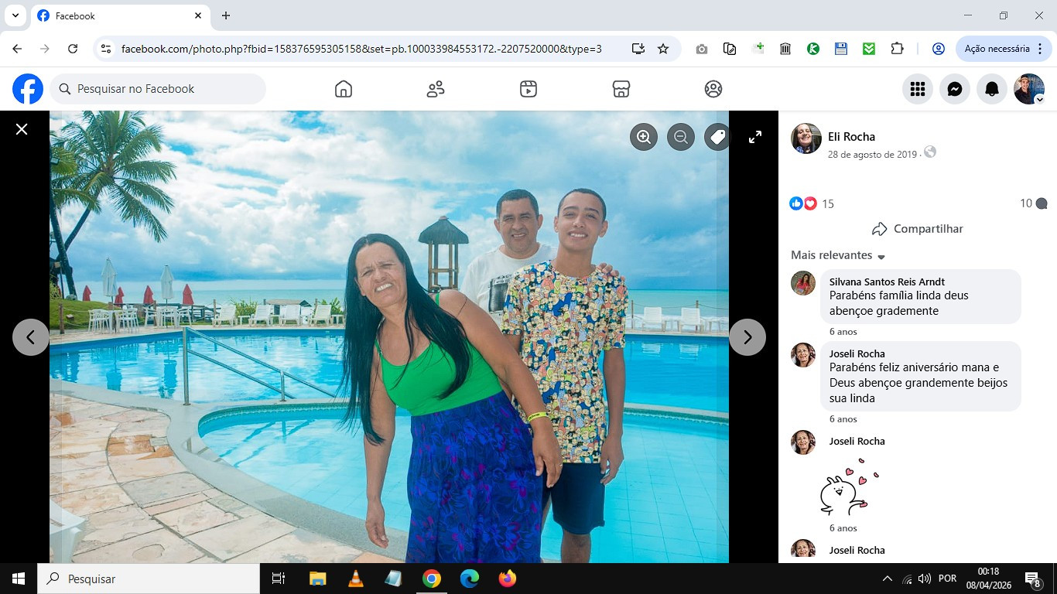Open Eli Rocha's profile link
This screenshot has height=594, width=1057.
coord(851,137)
